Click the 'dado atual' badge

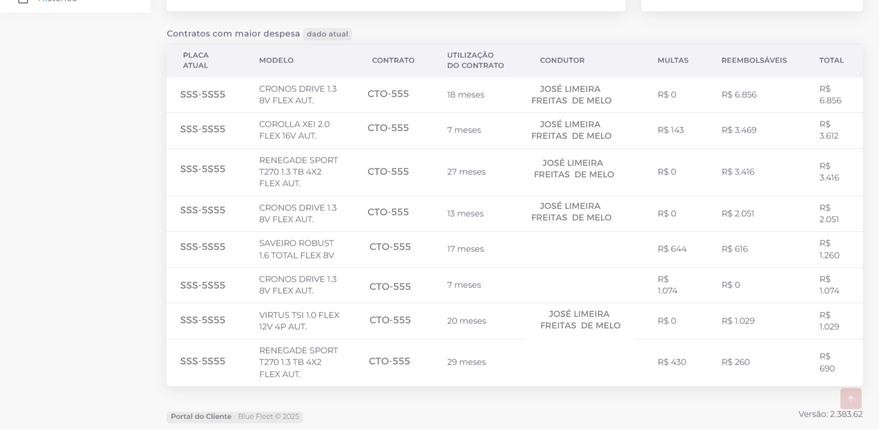coord(328,34)
